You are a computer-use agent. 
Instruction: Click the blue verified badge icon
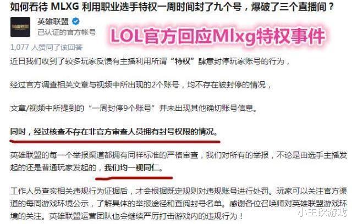[x=76, y=21]
